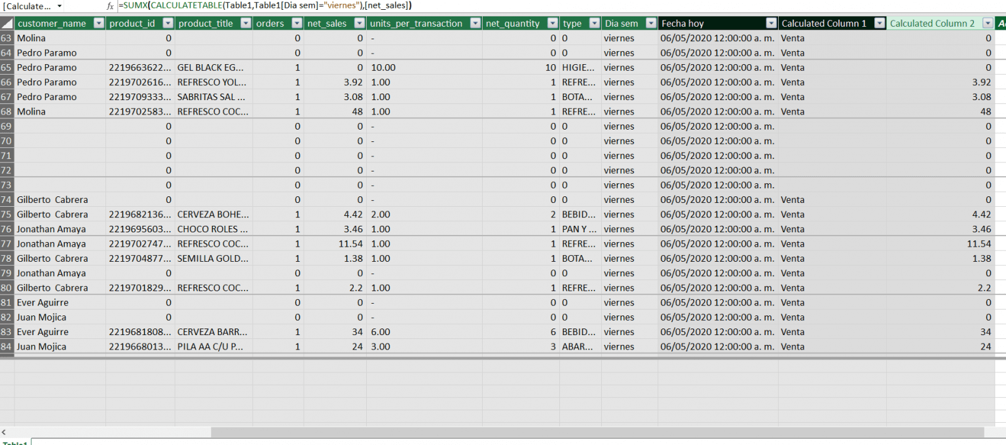Click the formula bar containing the SUMX formula
Screen dimensions: 1006x445
(x=262, y=6)
